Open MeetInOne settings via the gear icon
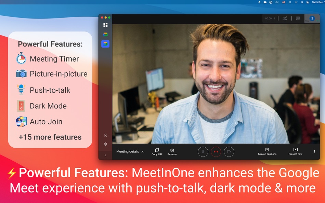This screenshot has width=325, height=203. [x=105, y=144]
